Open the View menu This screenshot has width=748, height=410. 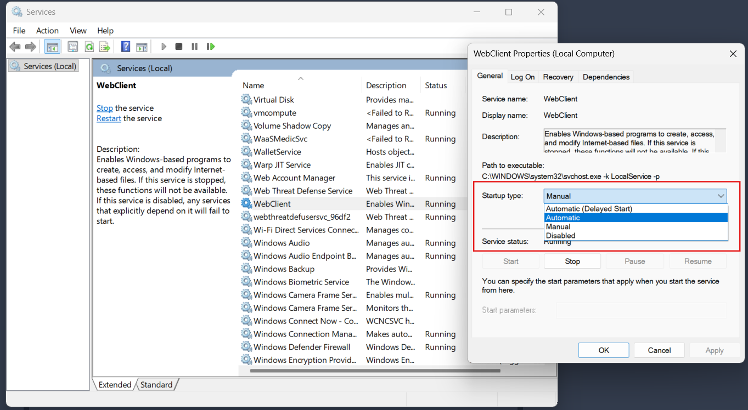(78, 31)
